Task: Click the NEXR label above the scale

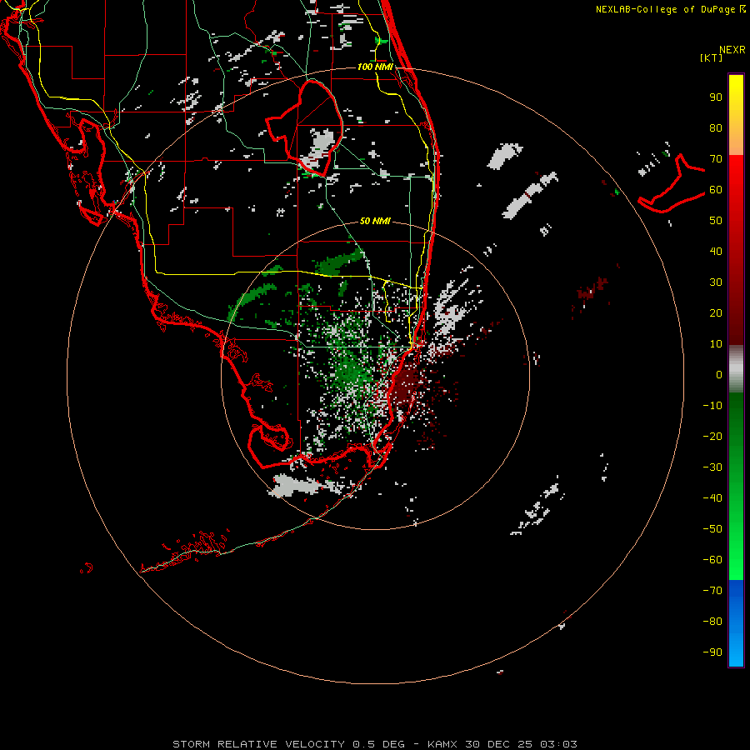Action: point(732,50)
